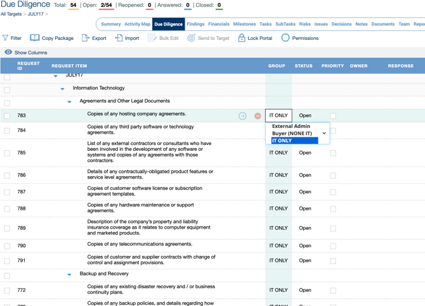425x306 pixels.
Task: Collapse the Backup and Recovery group
Action: [69, 274]
